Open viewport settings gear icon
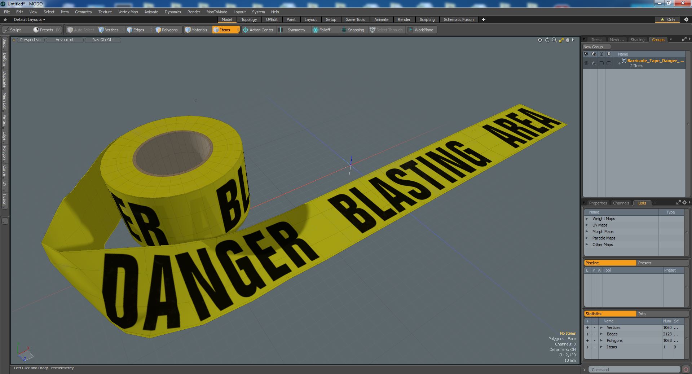The image size is (692, 374). (x=567, y=40)
